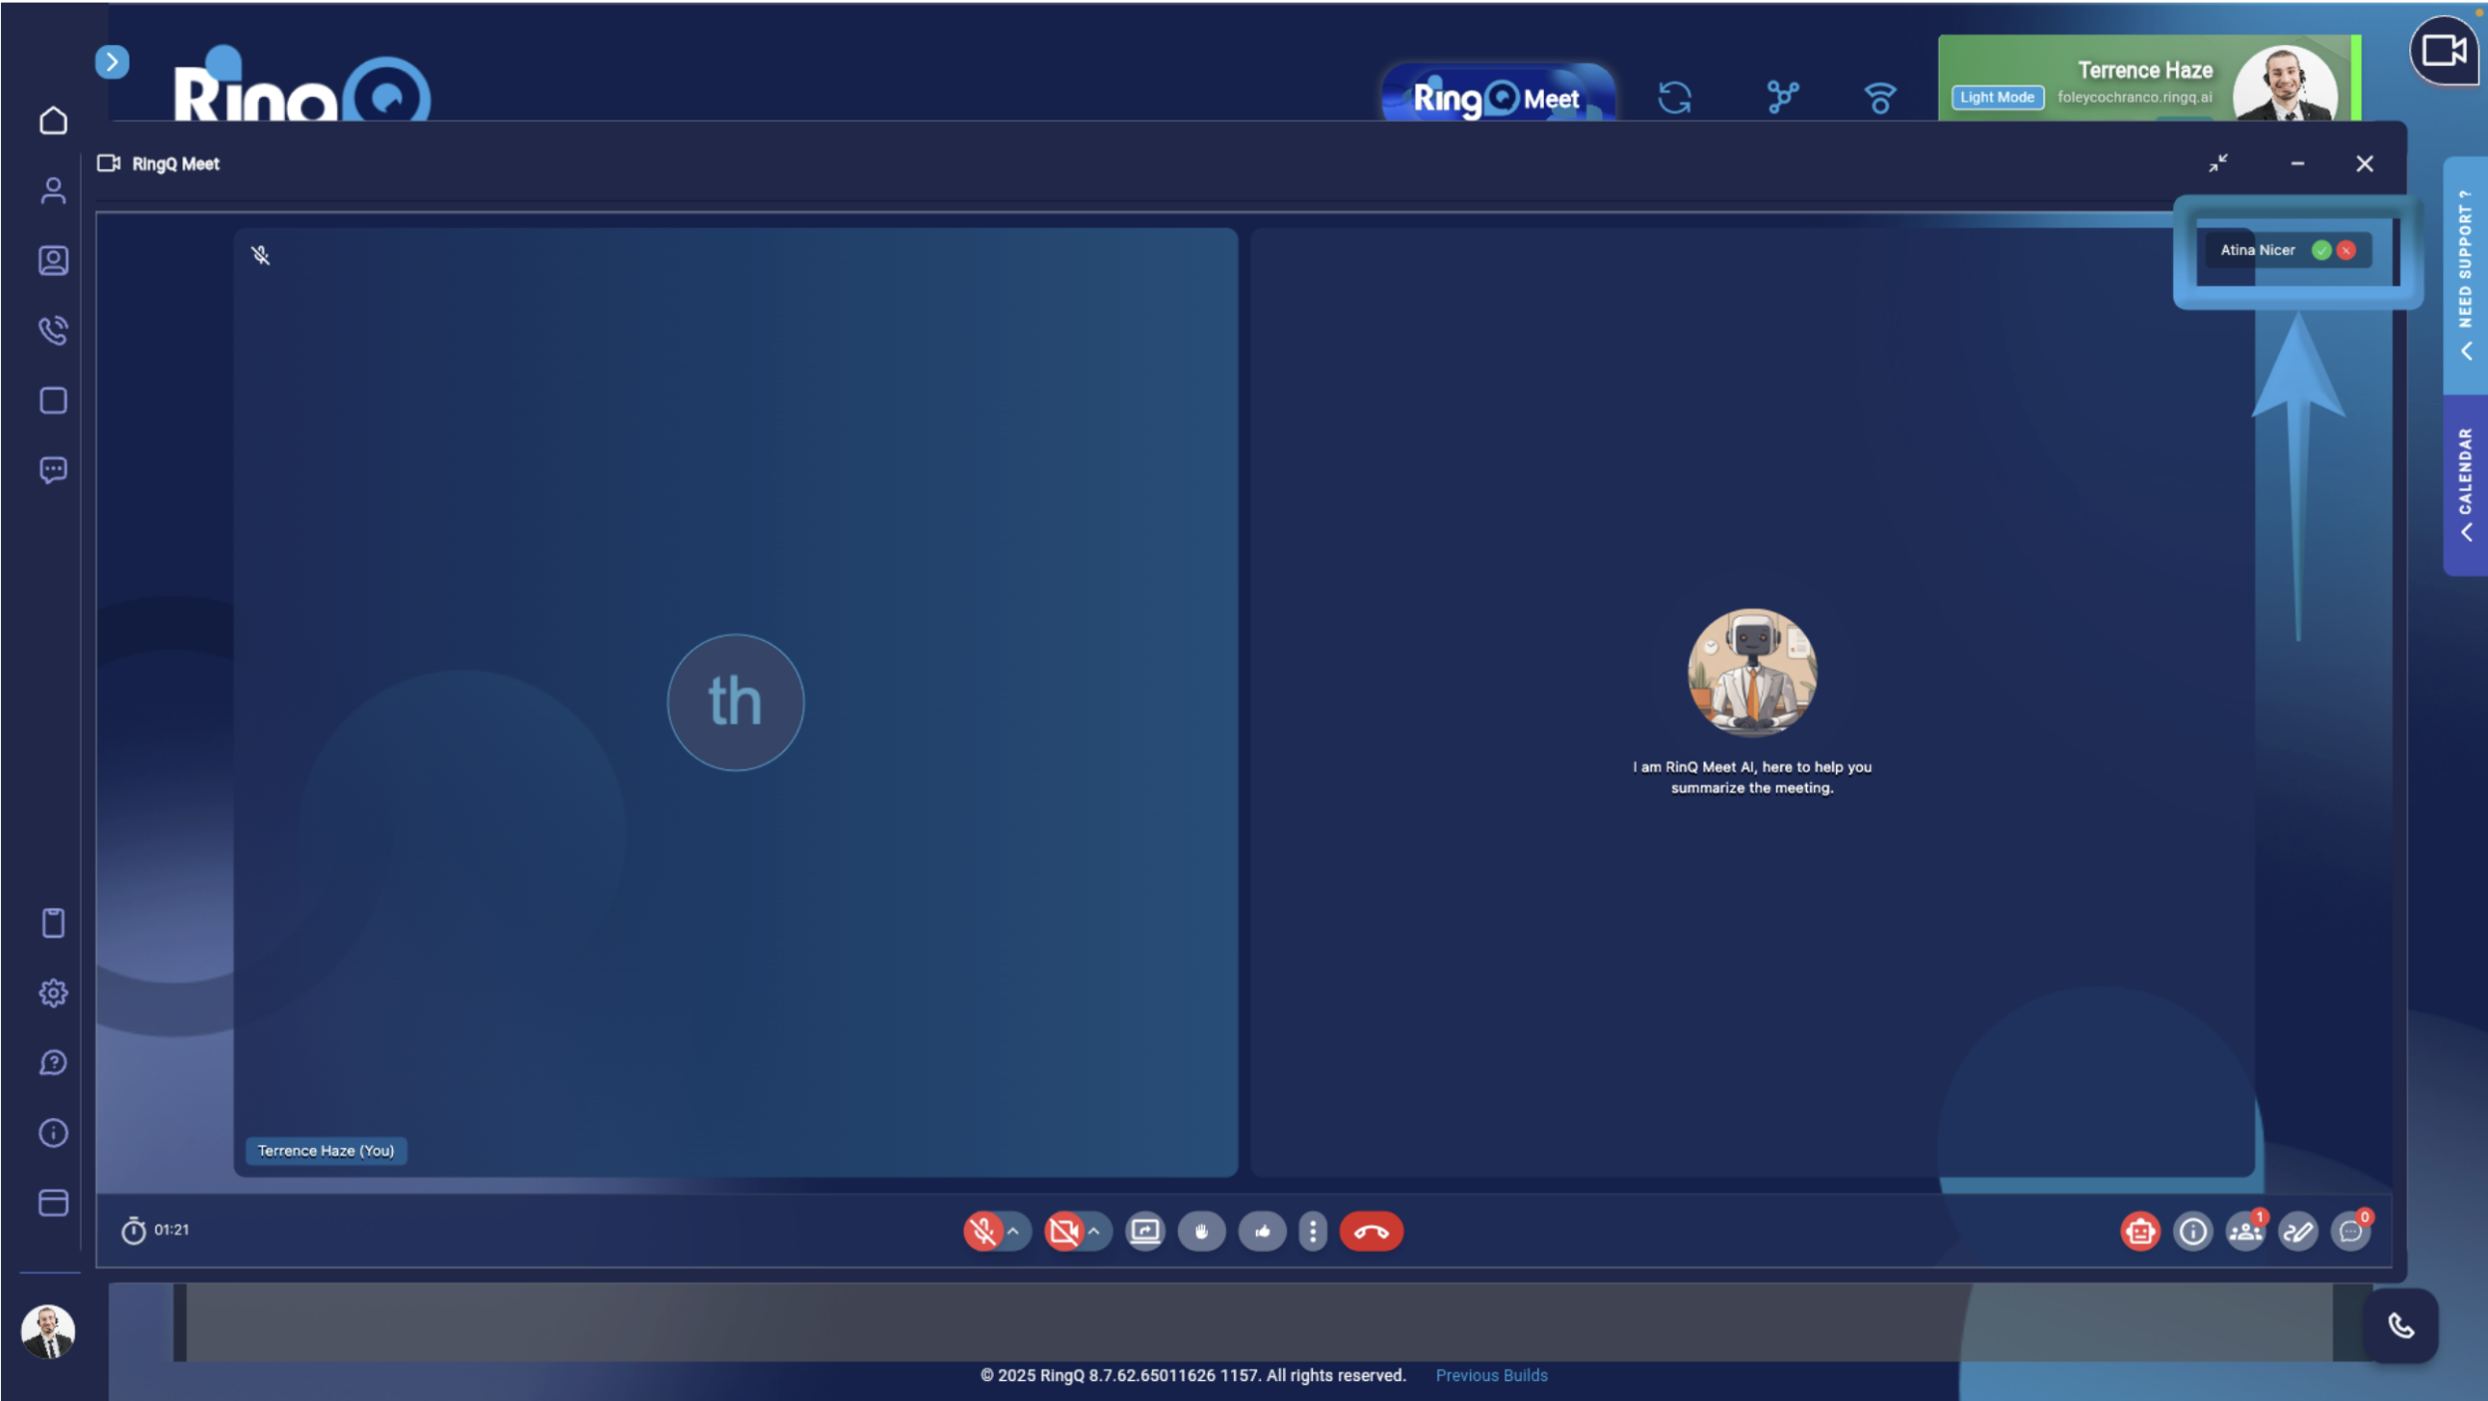
Task: Open the AI robot assistant panel
Action: point(2139,1232)
